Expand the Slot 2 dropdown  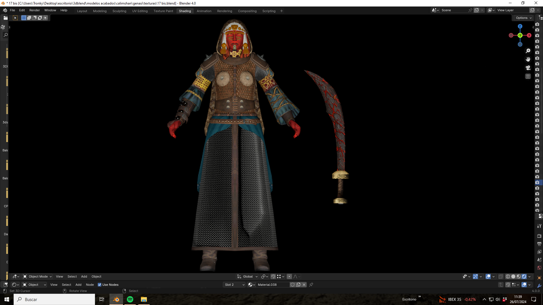(234, 285)
